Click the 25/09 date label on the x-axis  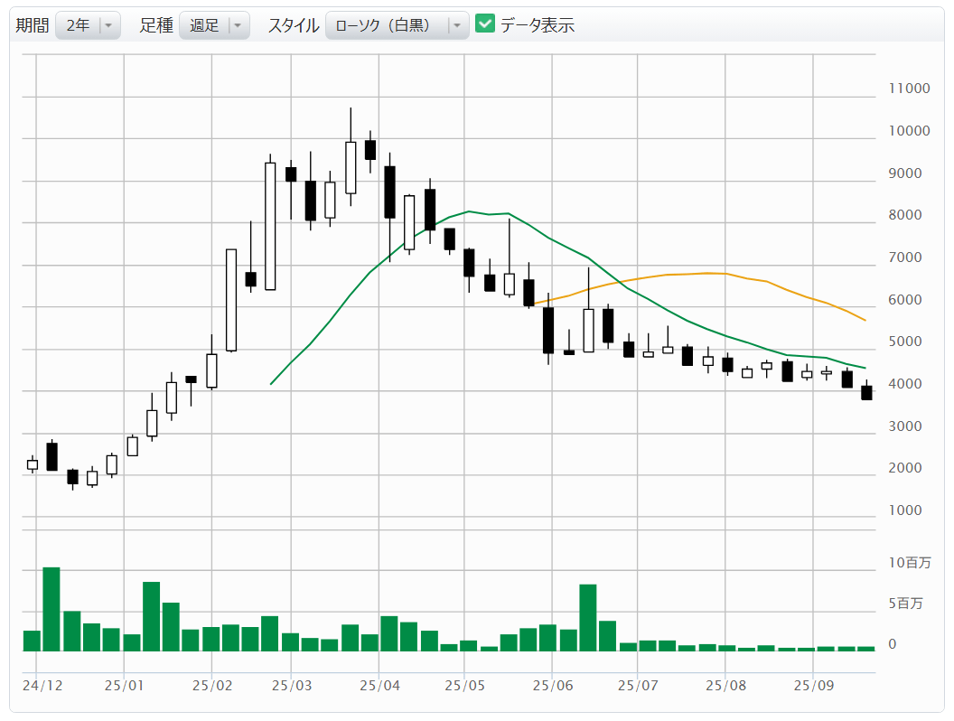click(813, 686)
